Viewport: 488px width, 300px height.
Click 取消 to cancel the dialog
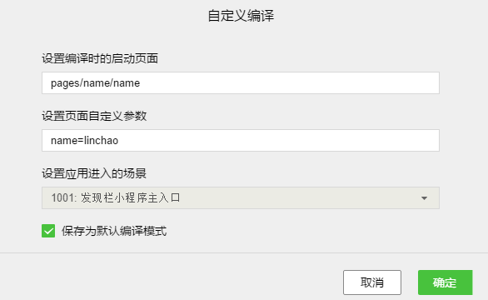[372, 282]
